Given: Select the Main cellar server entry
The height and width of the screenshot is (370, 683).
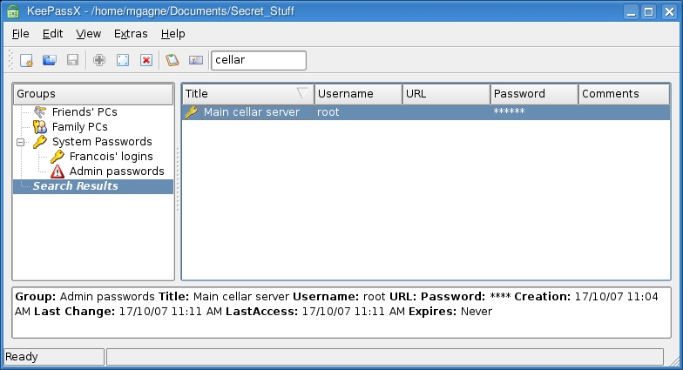Looking at the screenshot, I should pyautogui.click(x=251, y=111).
